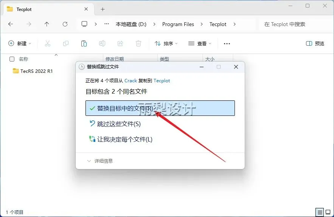Focus the 在 Tecplot 中搜索 search box
This screenshot has height=217, width=334.
pos(294,24)
